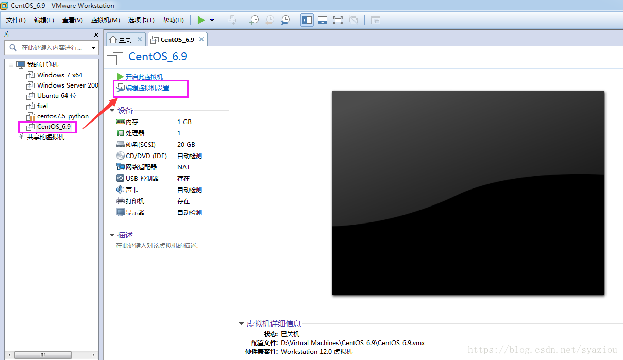Select the fuel virtual machine
The width and height of the screenshot is (623, 360).
point(42,106)
